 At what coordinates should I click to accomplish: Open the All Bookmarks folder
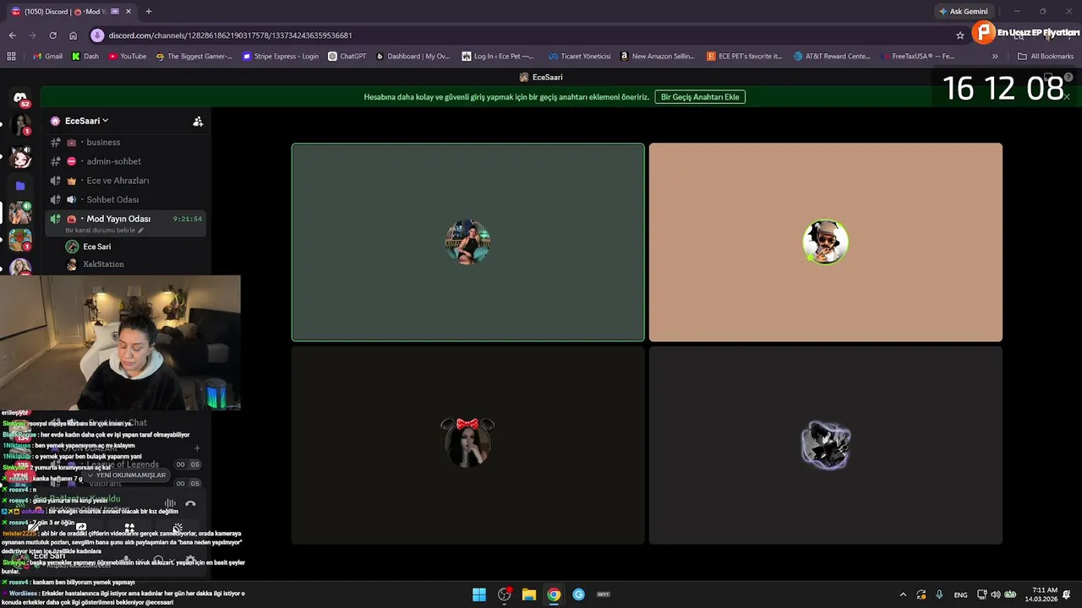click(1046, 57)
